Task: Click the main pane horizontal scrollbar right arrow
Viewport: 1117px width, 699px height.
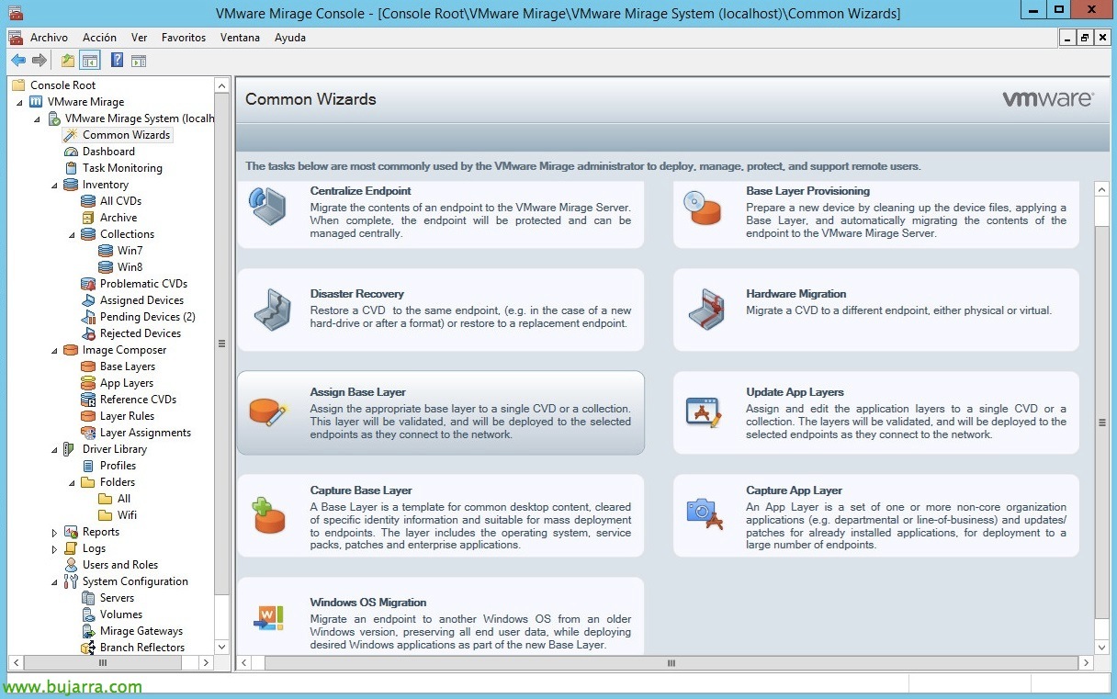Action: pos(1086,662)
